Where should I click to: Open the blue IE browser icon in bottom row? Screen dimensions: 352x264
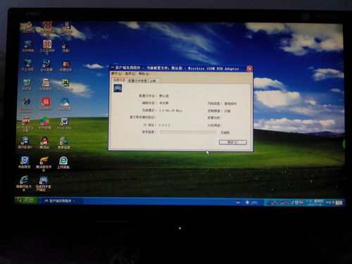point(24,183)
